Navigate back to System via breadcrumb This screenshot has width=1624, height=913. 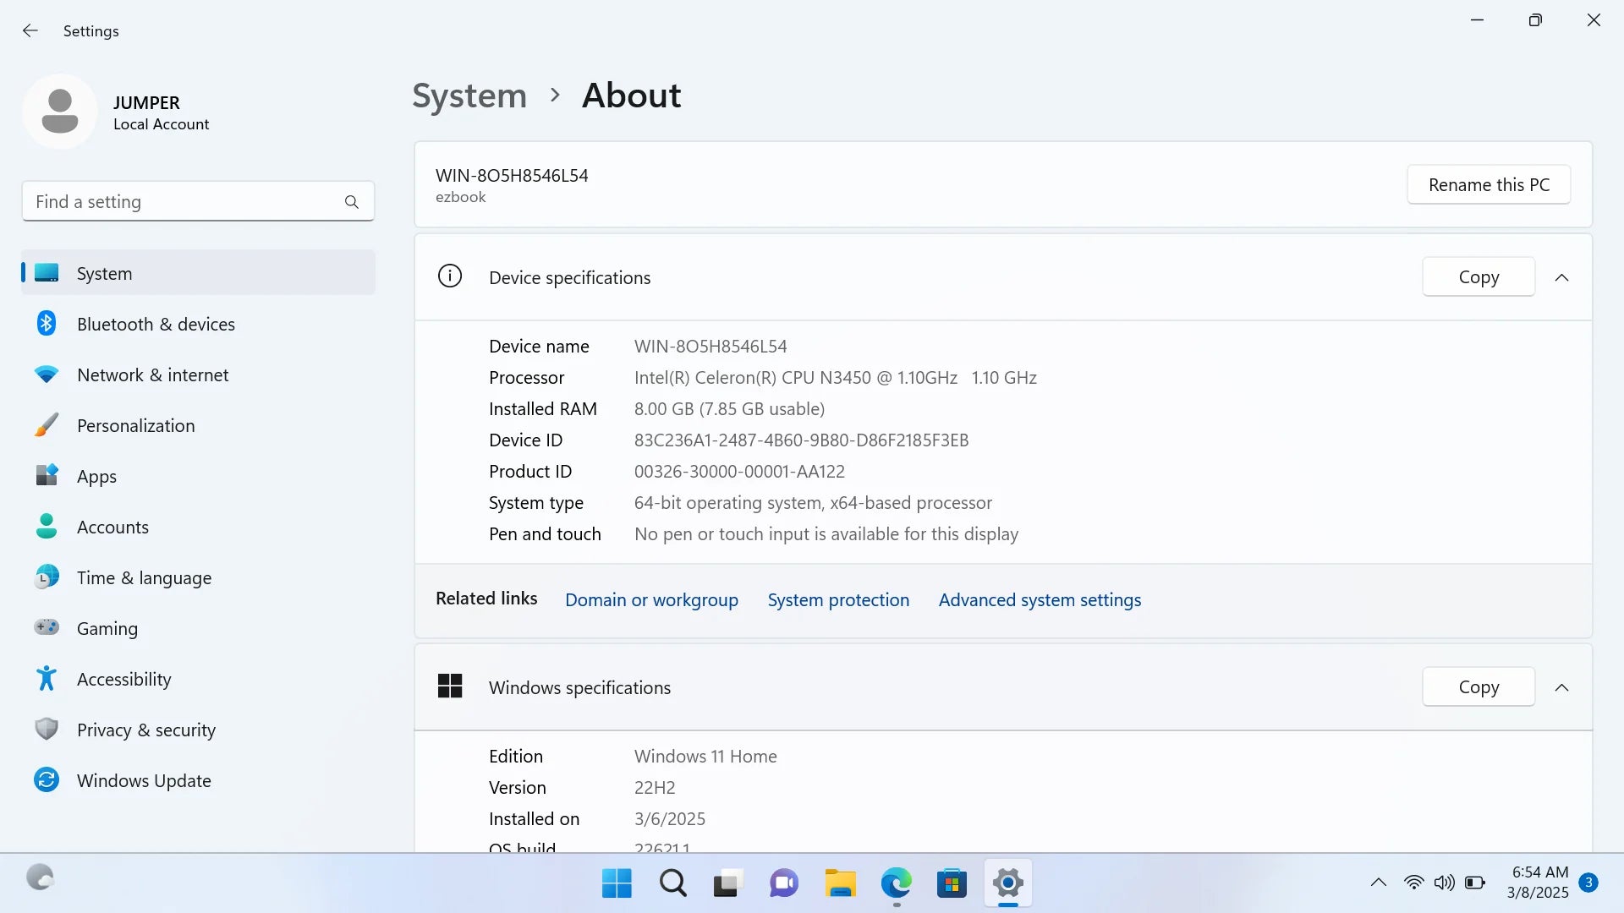[x=469, y=96]
